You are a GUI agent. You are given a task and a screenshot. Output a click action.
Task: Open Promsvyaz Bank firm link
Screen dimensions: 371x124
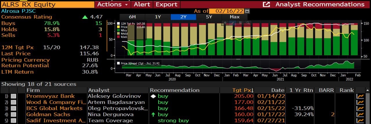pyautogui.click(x=50, y=96)
